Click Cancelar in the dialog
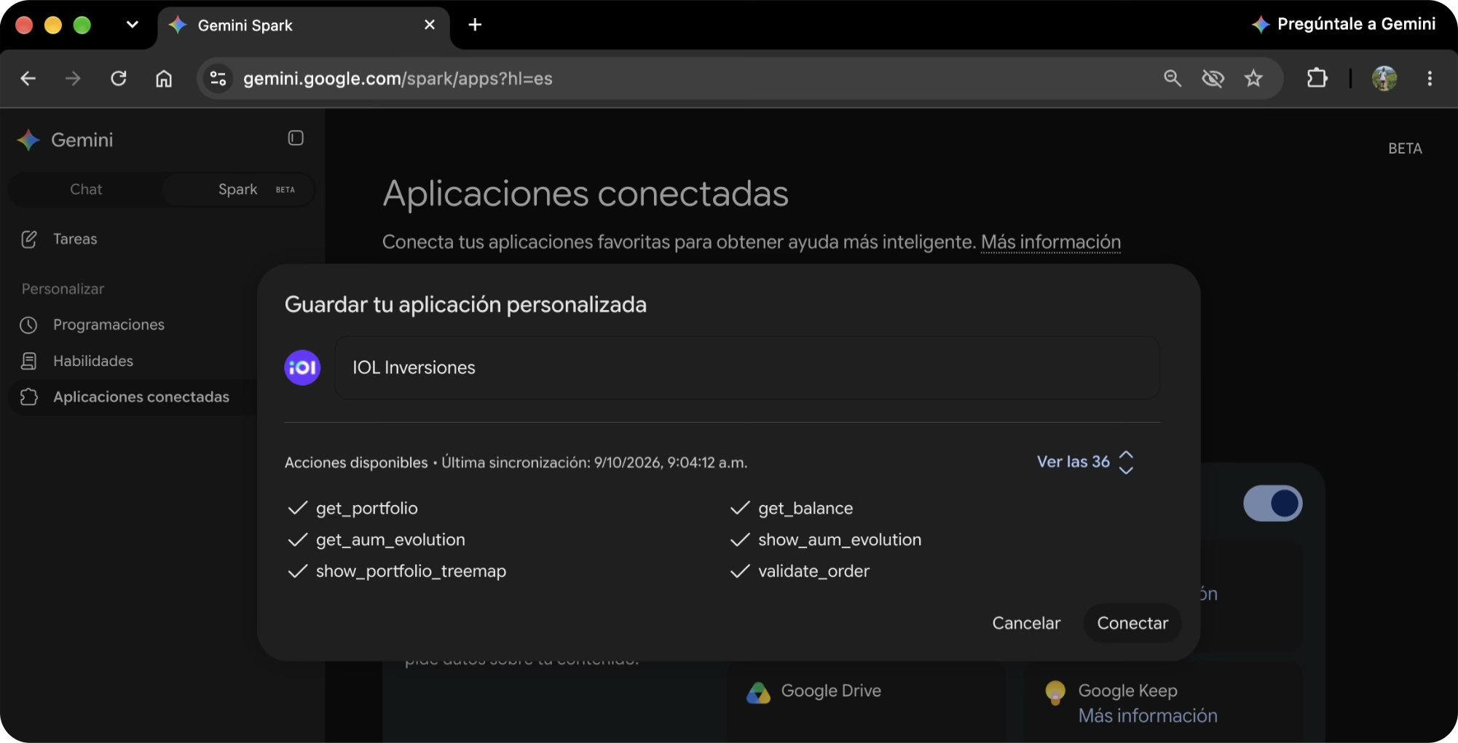Image resolution: width=1458 pixels, height=743 pixels. coord(1026,623)
